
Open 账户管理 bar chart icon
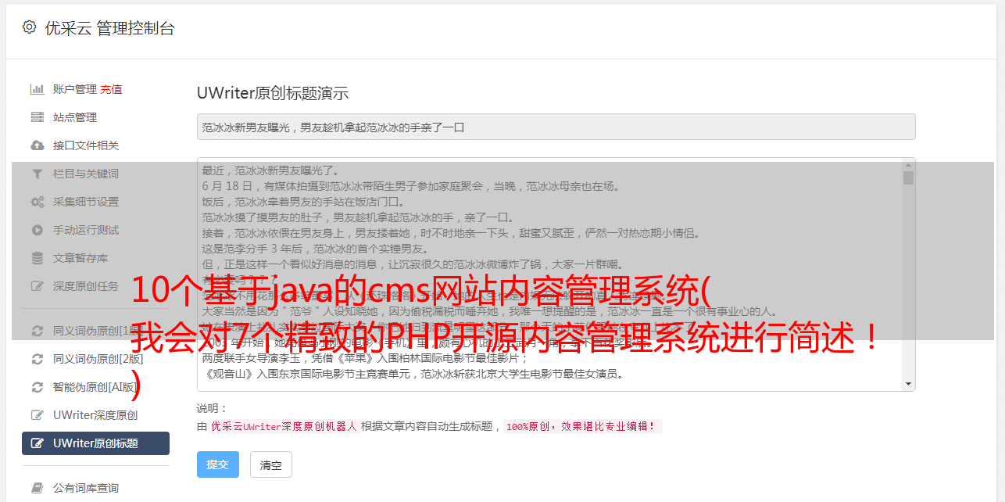[x=37, y=89]
